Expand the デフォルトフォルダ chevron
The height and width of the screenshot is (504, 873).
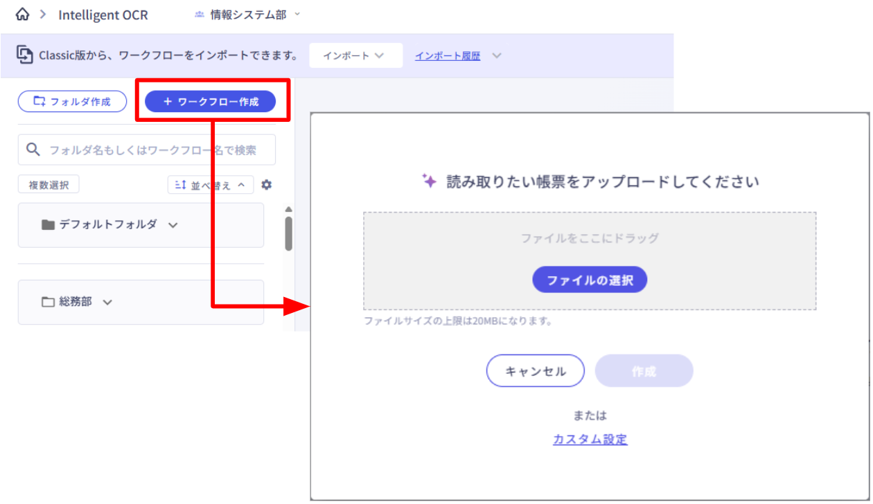click(173, 225)
